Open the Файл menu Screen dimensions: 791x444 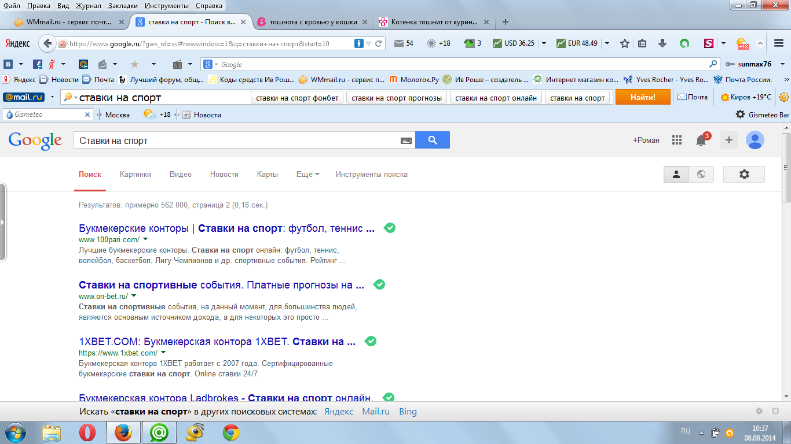click(12, 6)
